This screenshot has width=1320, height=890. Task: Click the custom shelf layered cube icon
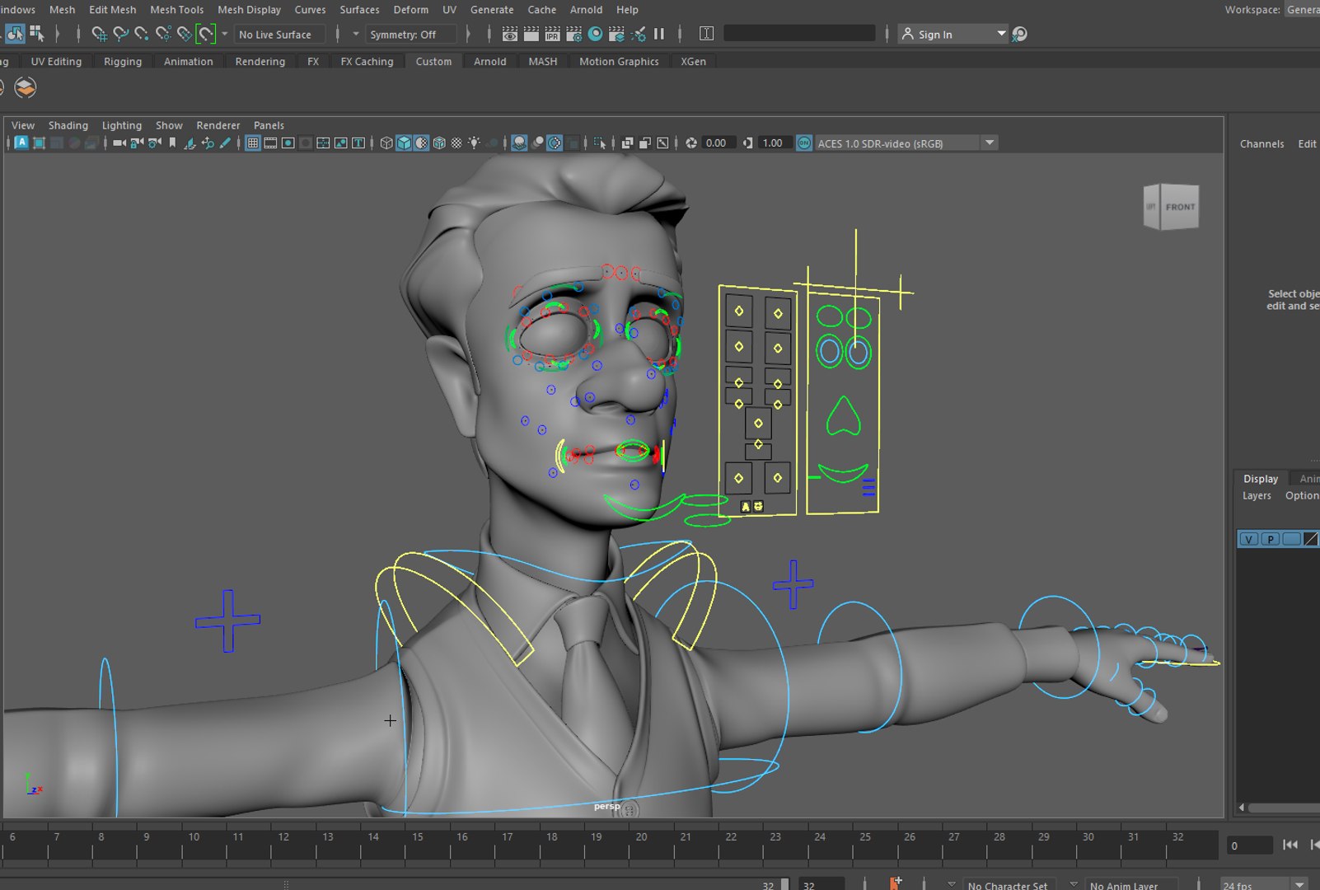click(26, 87)
